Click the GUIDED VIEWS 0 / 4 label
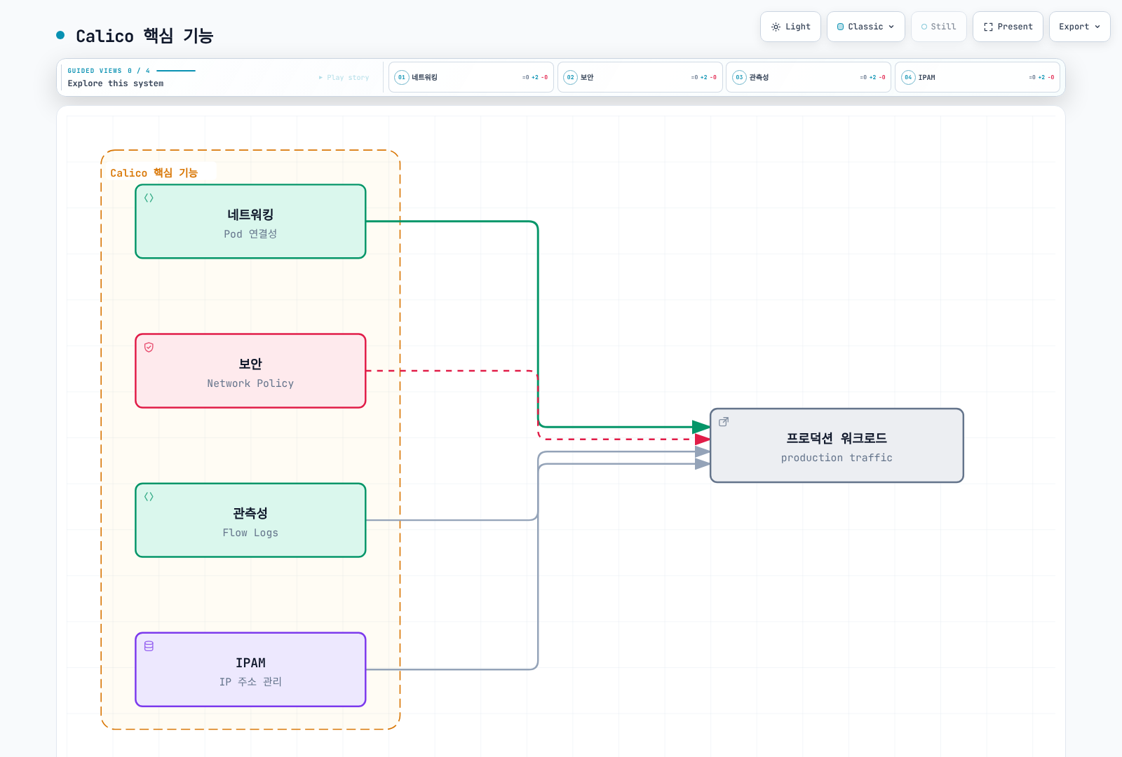Viewport: 1122px width, 757px height. point(109,71)
